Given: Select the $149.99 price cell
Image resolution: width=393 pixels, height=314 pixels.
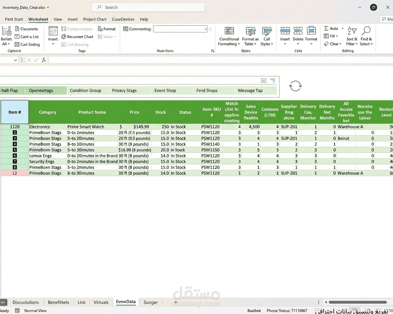Looking at the screenshot, I should point(134,127).
